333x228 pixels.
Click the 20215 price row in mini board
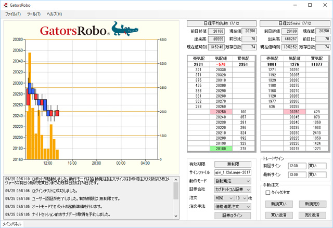point(294,149)
